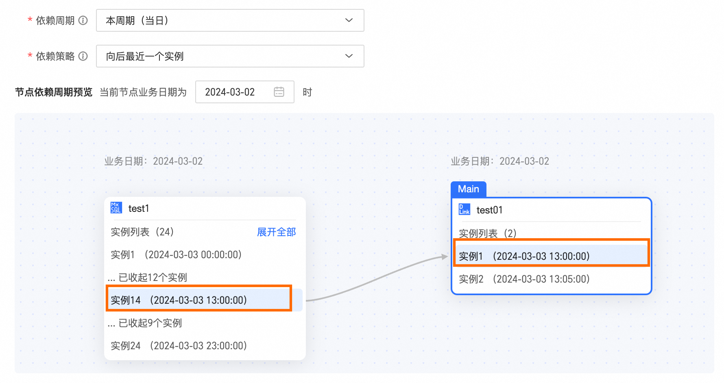Open the 依赖策略 dropdown 向后最近一个实例
The height and width of the screenshot is (383, 724).
coord(220,56)
